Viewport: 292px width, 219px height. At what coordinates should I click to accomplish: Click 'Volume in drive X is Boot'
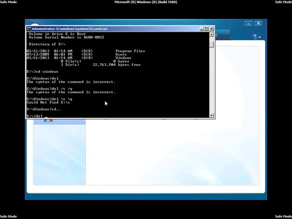coord(57,34)
